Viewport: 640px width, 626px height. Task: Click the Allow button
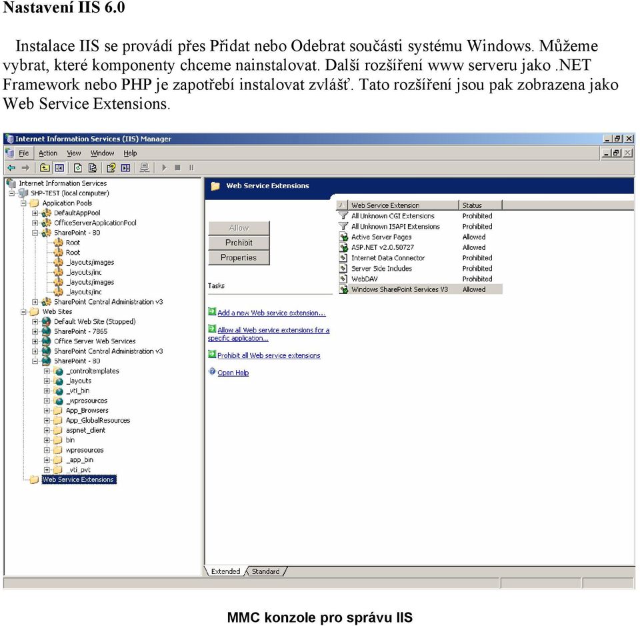[x=239, y=228]
